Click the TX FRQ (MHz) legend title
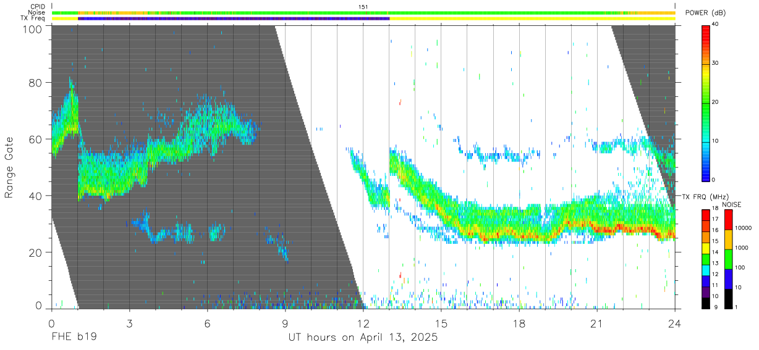759x350 pixels. tap(705, 197)
